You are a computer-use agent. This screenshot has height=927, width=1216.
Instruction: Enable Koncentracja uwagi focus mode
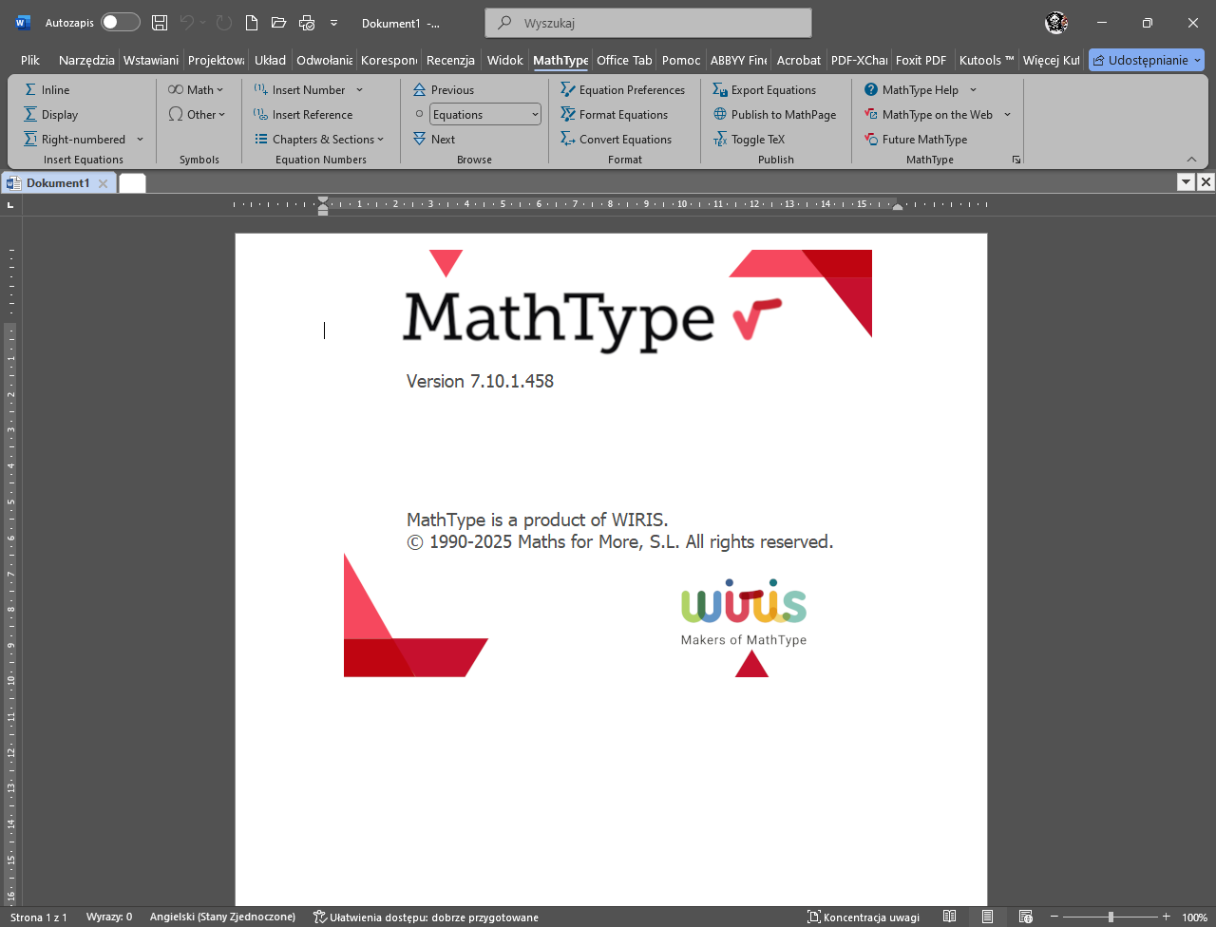coord(864,917)
